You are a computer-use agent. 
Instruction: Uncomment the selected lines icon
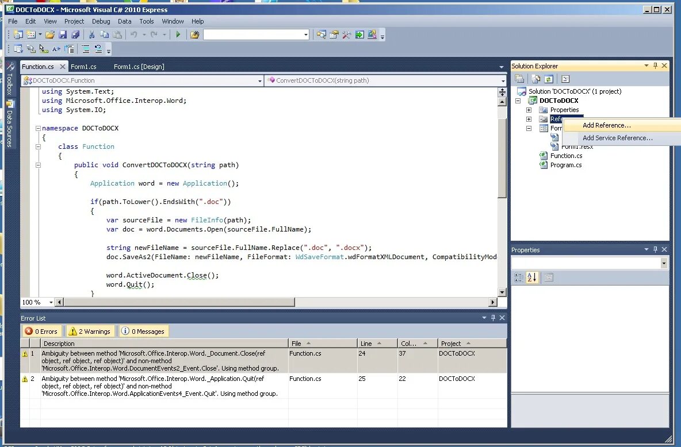point(98,49)
